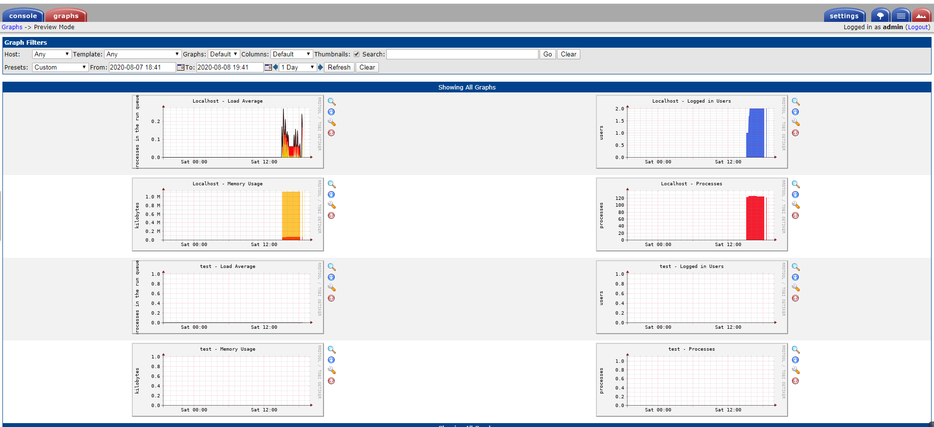Open the settings tab
Viewport: 934px width, 427px height.
844,16
